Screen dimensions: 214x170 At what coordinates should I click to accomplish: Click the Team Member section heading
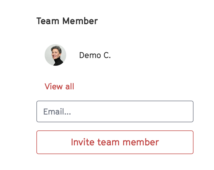click(67, 21)
